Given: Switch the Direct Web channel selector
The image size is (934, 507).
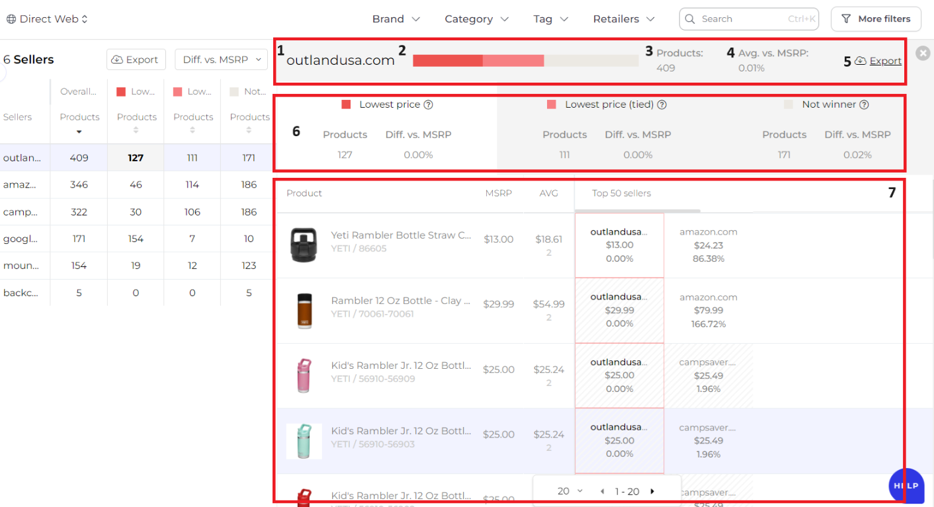Looking at the screenshot, I should 48,19.
